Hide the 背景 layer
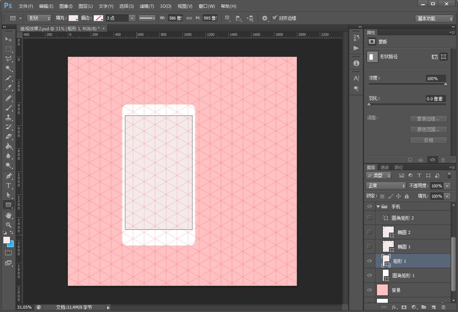Viewport: 458px width, 312px height. coord(369,290)
